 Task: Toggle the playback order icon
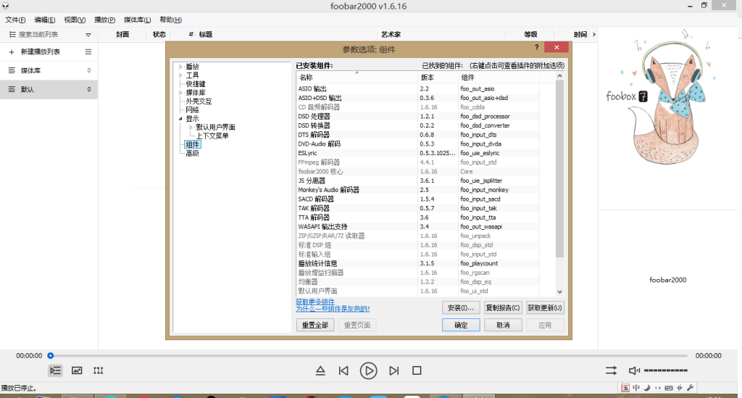coord(611,370)
